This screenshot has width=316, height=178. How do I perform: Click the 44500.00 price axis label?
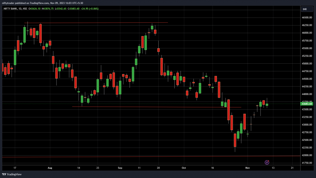coord(307,79)
